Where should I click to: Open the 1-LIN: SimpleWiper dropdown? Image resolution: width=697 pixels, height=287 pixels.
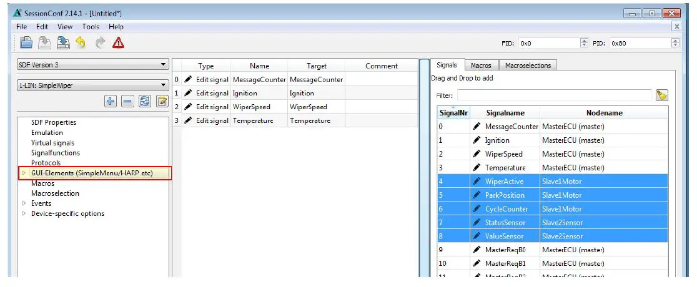pyautogui.click(x=92, y=85)
